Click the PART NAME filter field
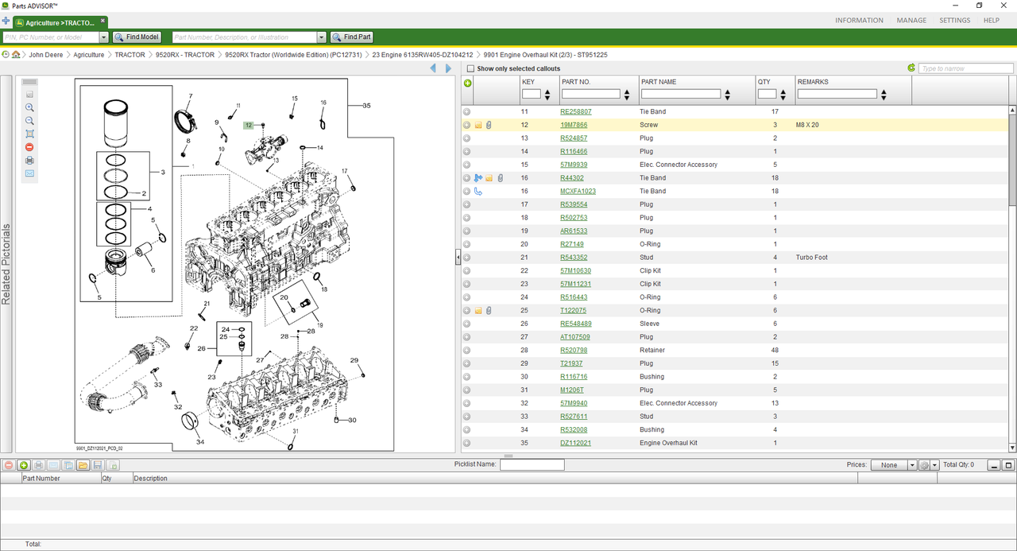1017x551 pixels. click(681, 94)
